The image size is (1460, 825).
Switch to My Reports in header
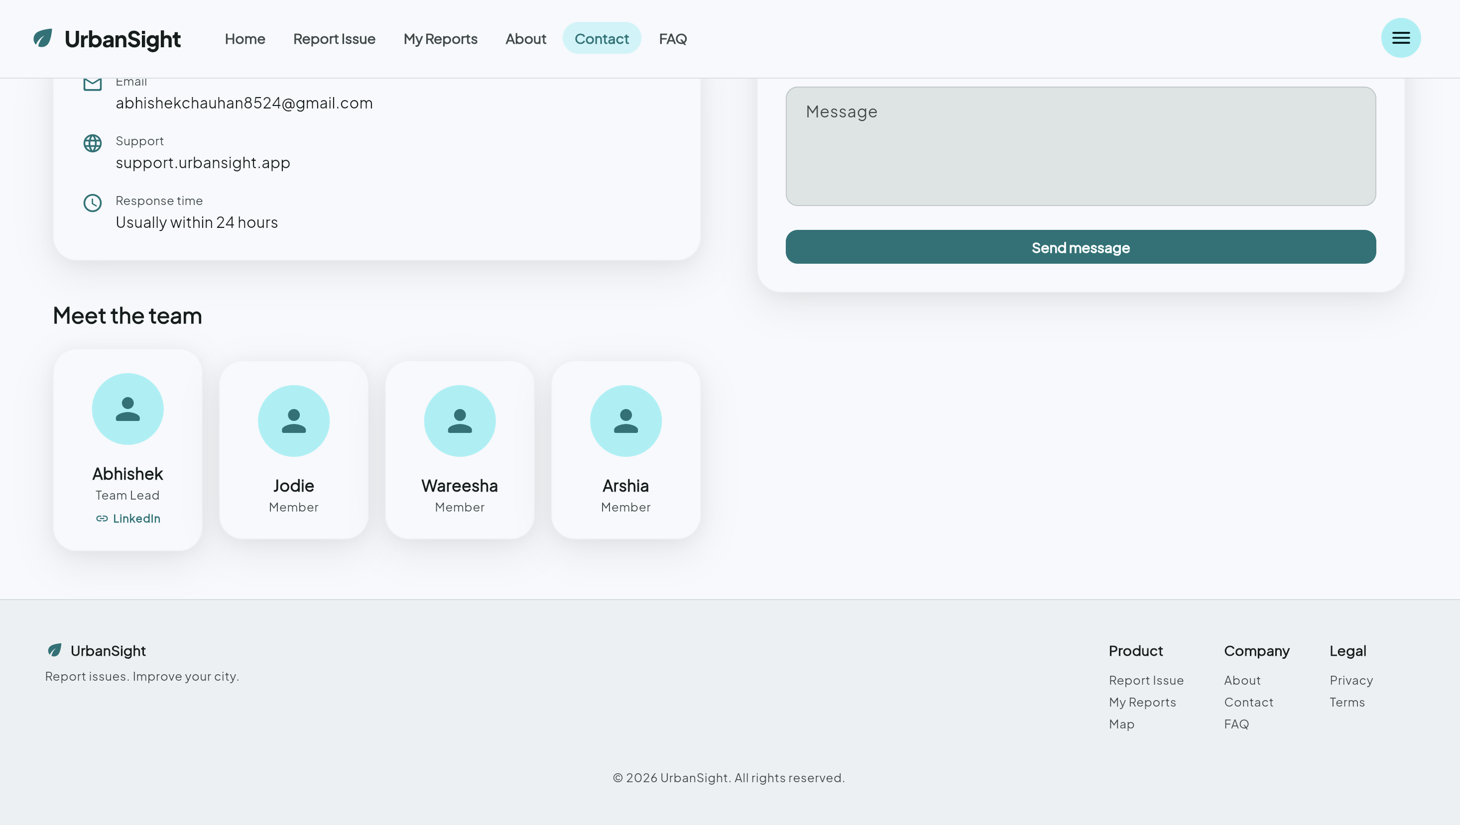click(x=440, y=38)
